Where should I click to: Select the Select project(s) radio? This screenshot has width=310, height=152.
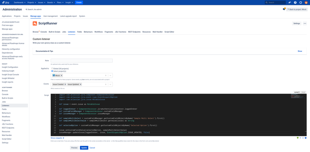tap(52, 71)
